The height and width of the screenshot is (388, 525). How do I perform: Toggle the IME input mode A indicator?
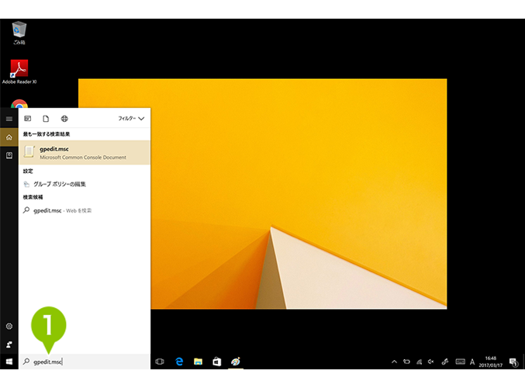click(472, 362)
